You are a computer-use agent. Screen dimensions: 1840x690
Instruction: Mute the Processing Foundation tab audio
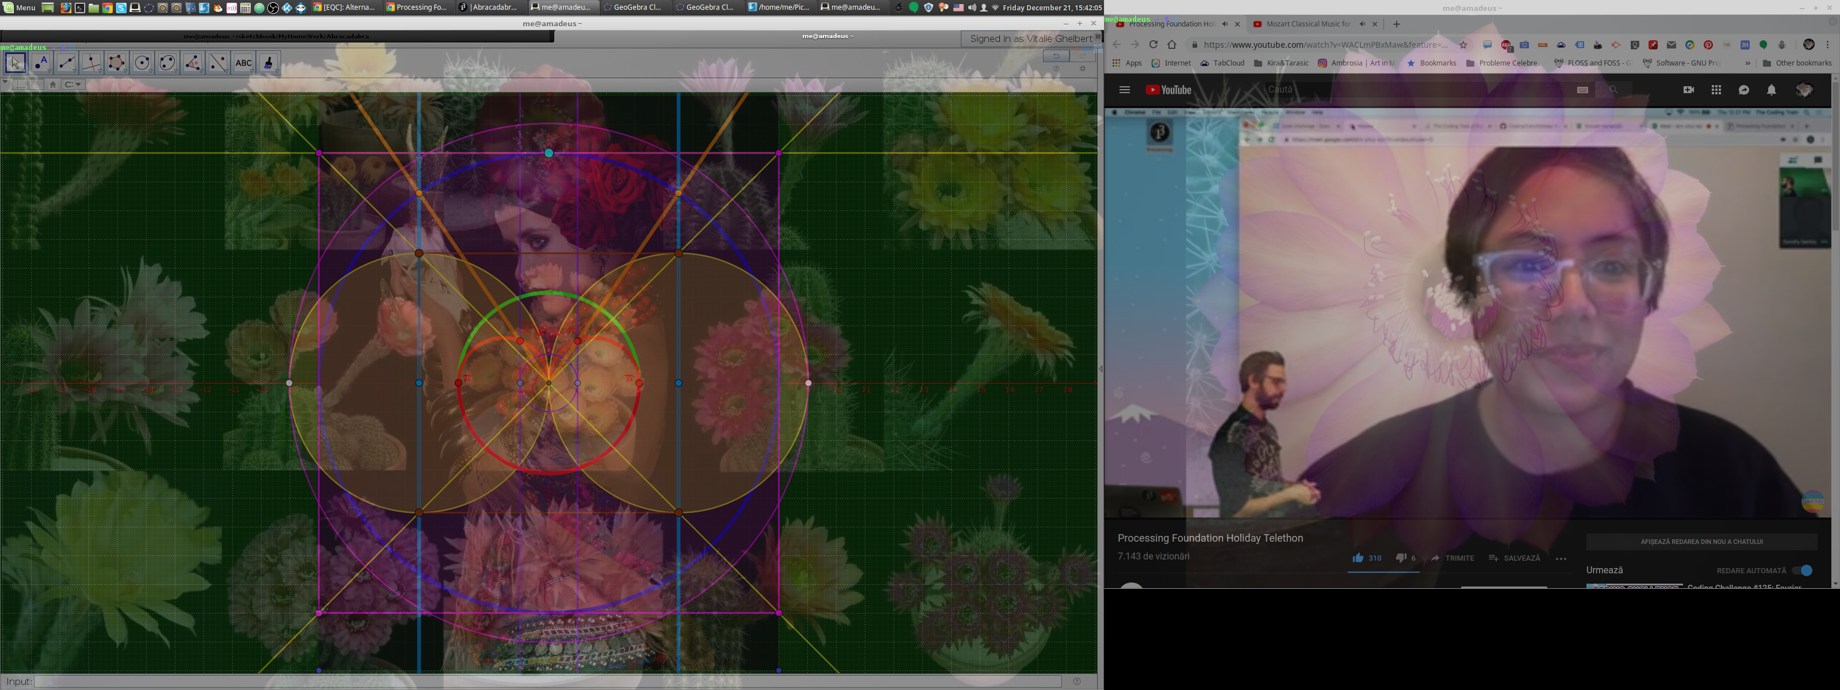1225,24
